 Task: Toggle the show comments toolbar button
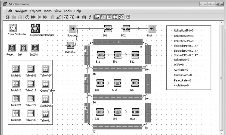tap(109, 17)
